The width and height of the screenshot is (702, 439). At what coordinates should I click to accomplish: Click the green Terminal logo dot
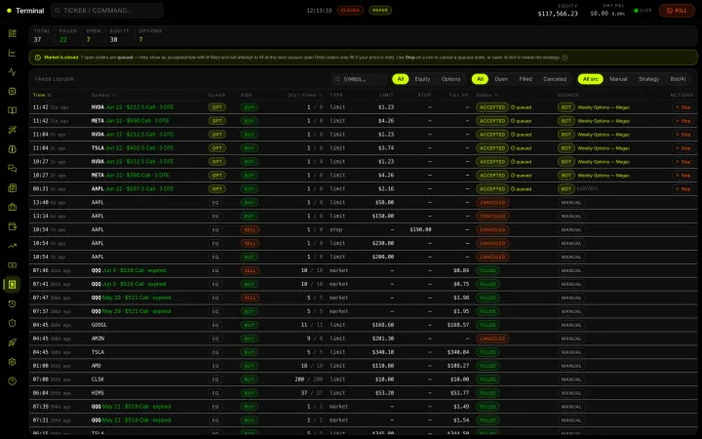[x=9, y=11]
